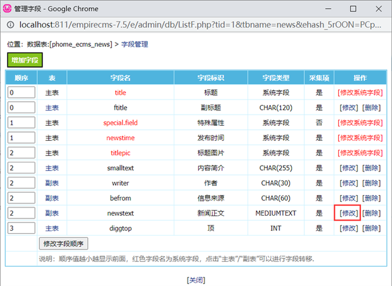Viewport: 392px width, 286px height.
Task: Focus the order input for title row
Action: point(21,92)
